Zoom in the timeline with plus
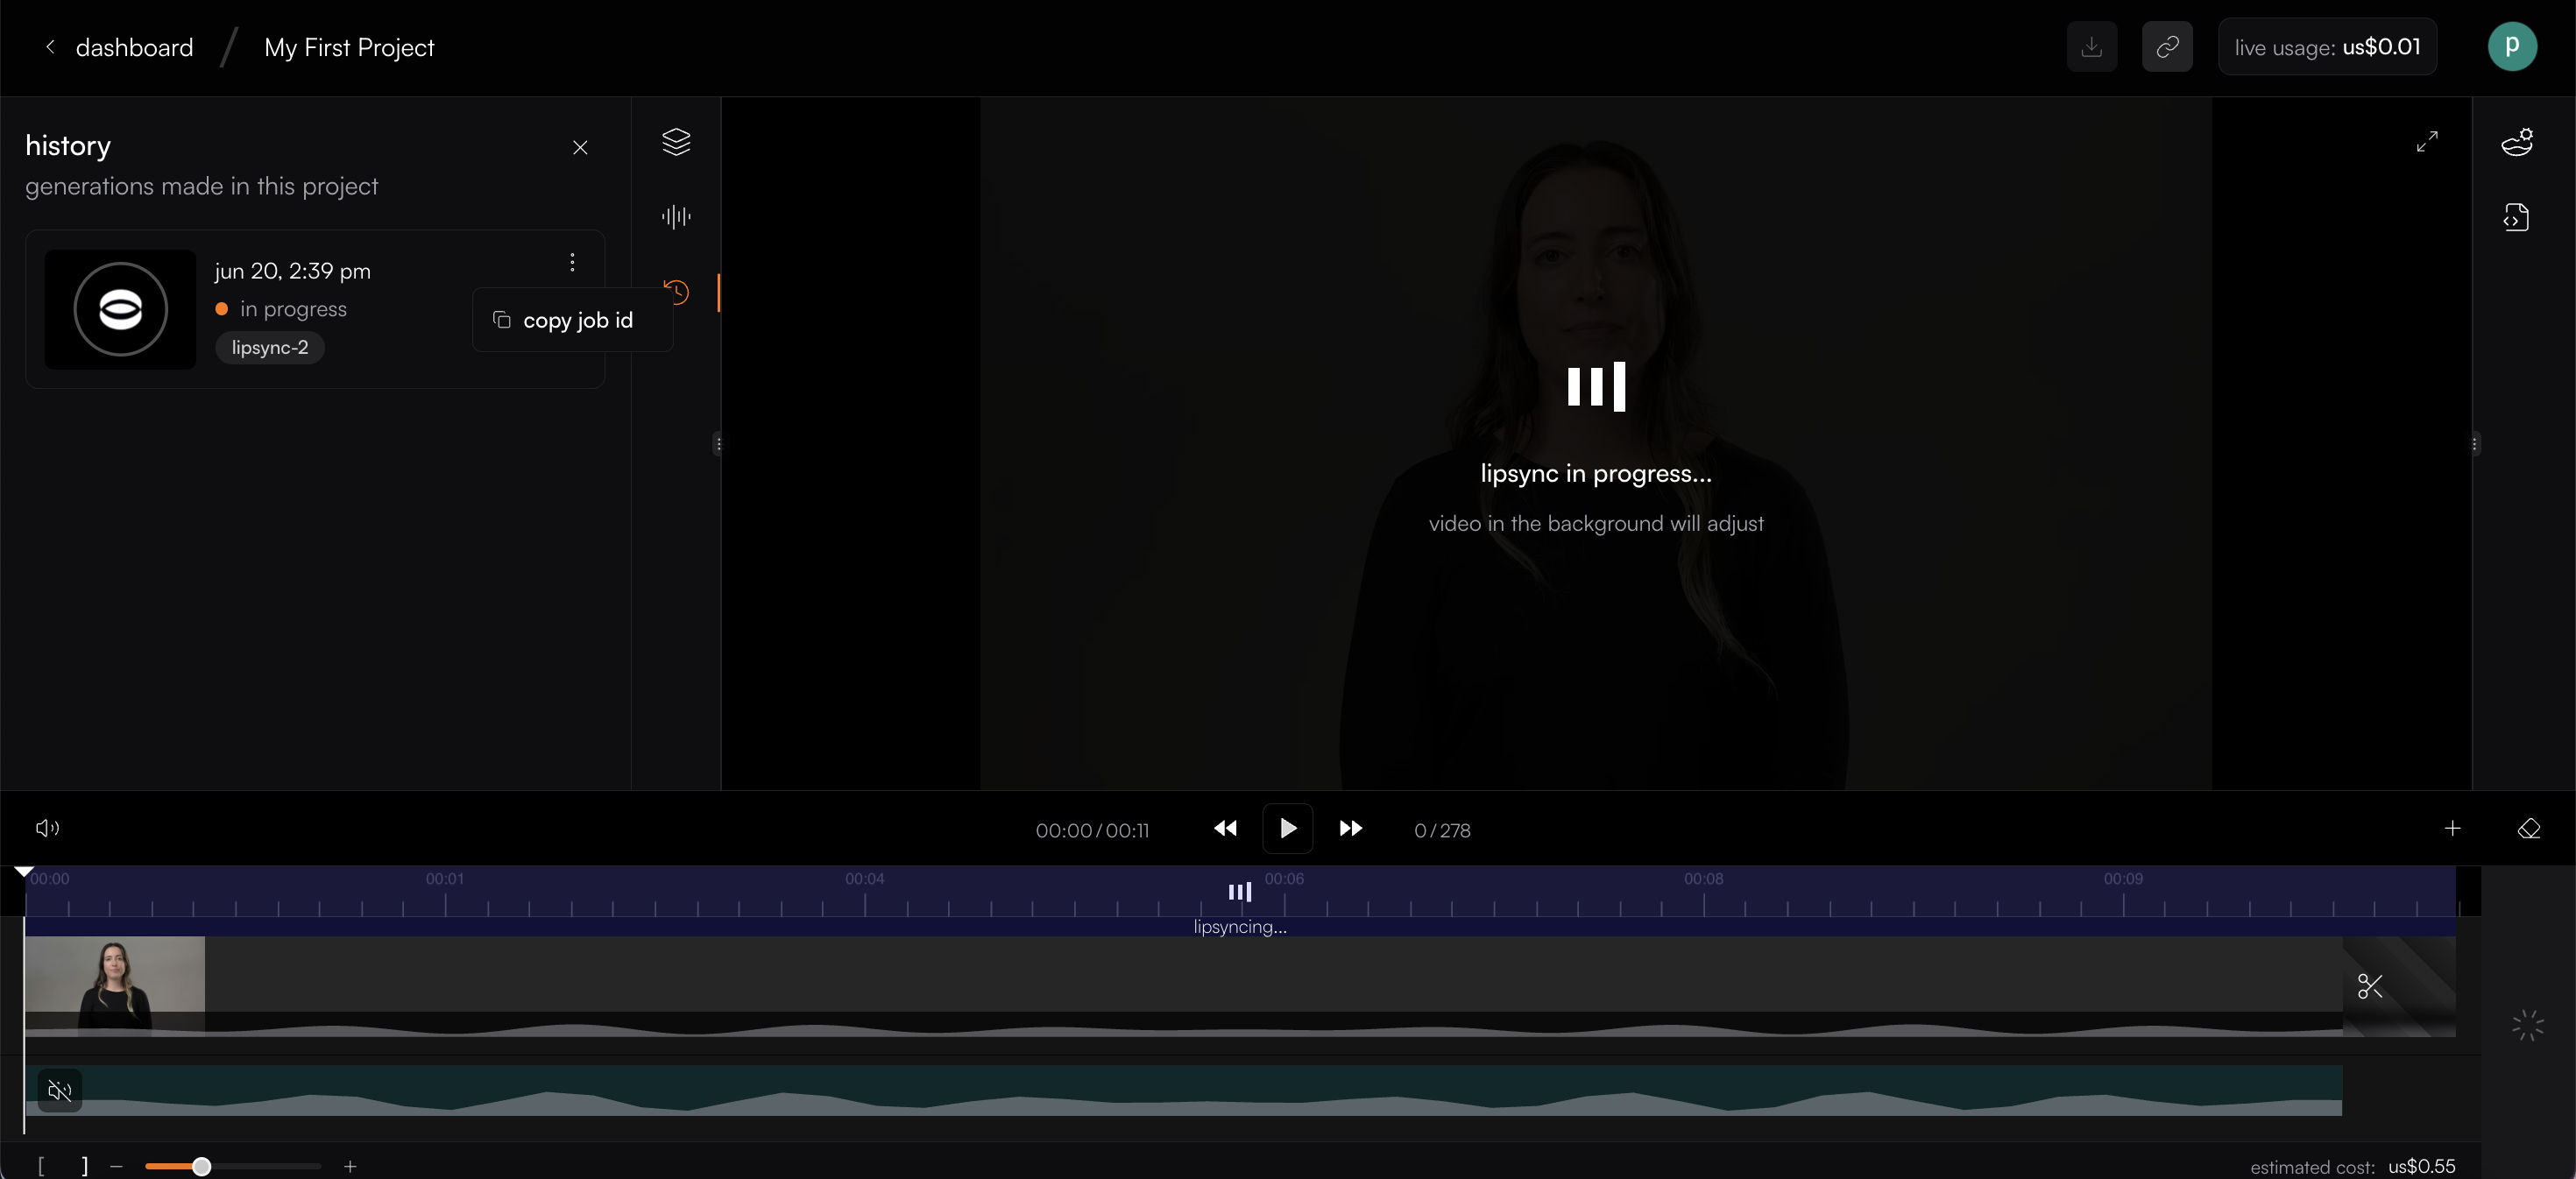 [350, 1166]
